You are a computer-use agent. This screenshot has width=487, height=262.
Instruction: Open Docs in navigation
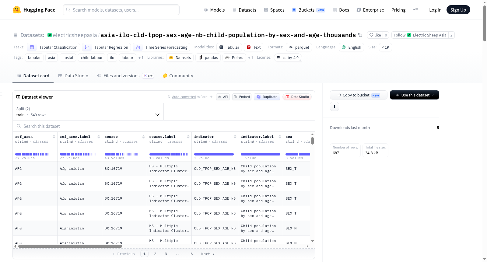coord(341,10)
